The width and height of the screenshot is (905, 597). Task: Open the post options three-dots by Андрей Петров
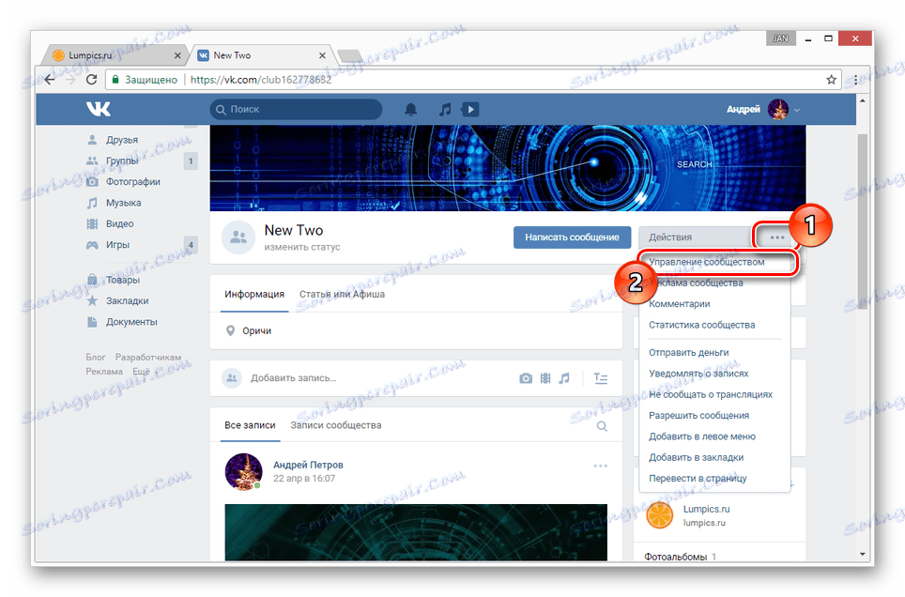click(x=600, y=466)
